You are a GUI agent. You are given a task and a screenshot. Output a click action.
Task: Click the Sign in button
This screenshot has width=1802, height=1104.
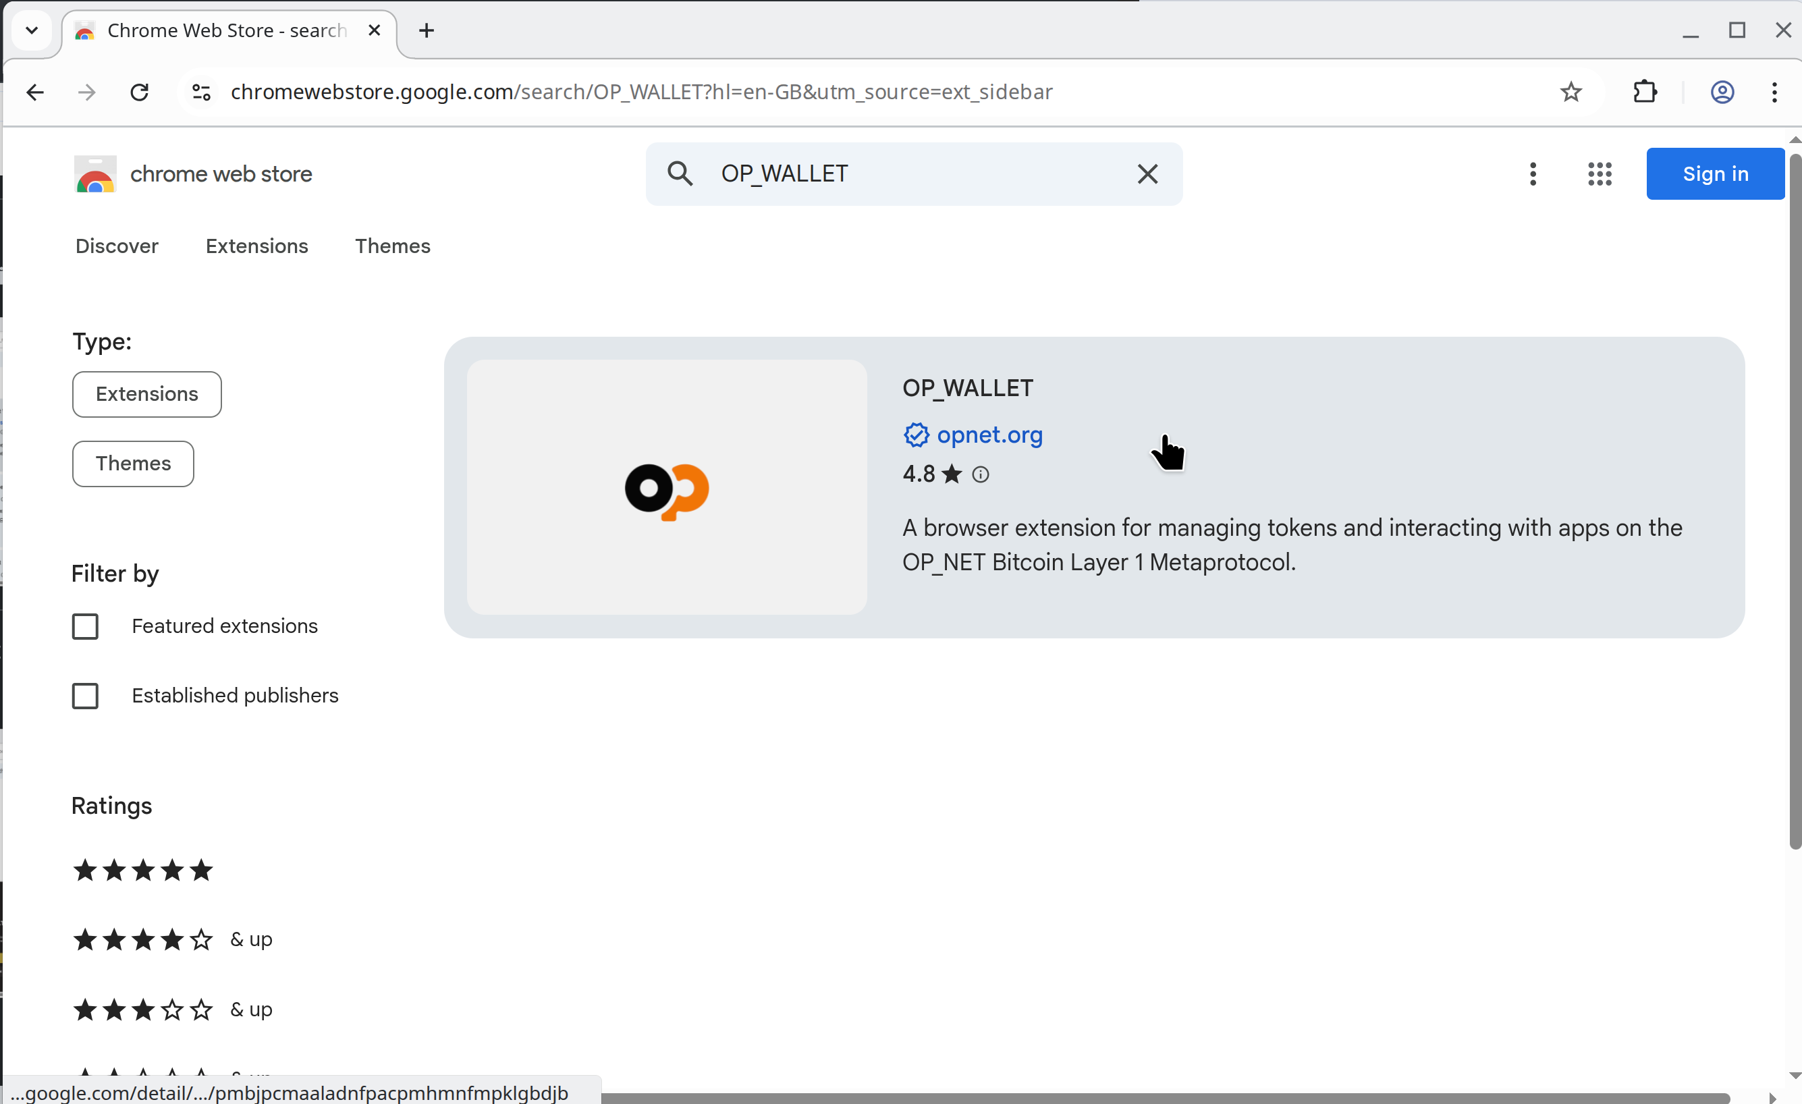point(1714,174)
